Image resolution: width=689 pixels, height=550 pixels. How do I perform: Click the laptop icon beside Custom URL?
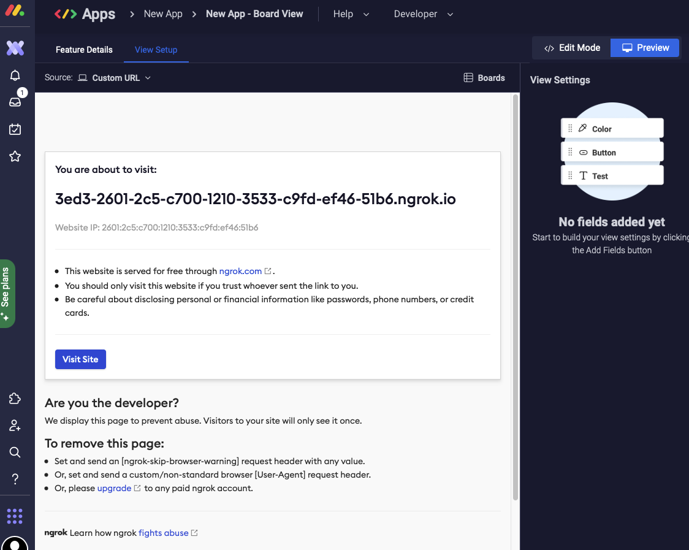pyautogui.click(x=83, y=78)
